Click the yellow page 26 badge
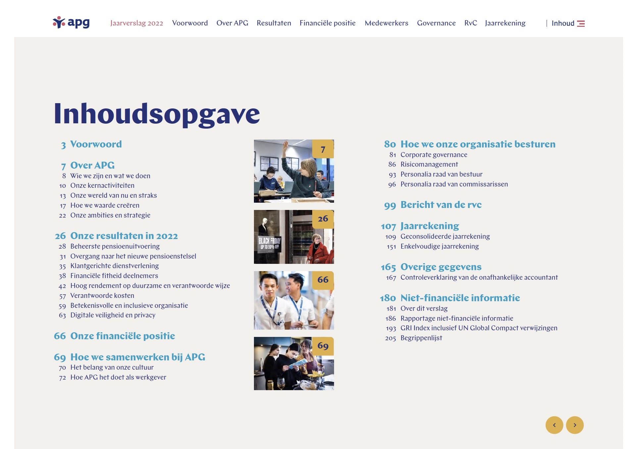637x449 pixels. 323,219
